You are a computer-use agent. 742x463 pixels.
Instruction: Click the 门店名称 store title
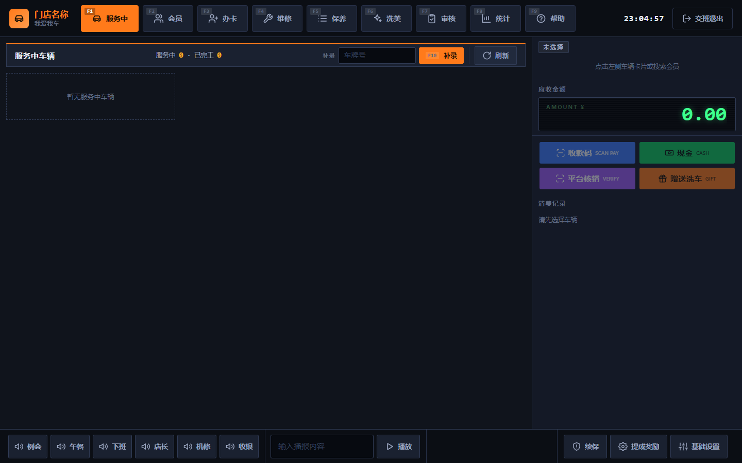pos(52,14)
